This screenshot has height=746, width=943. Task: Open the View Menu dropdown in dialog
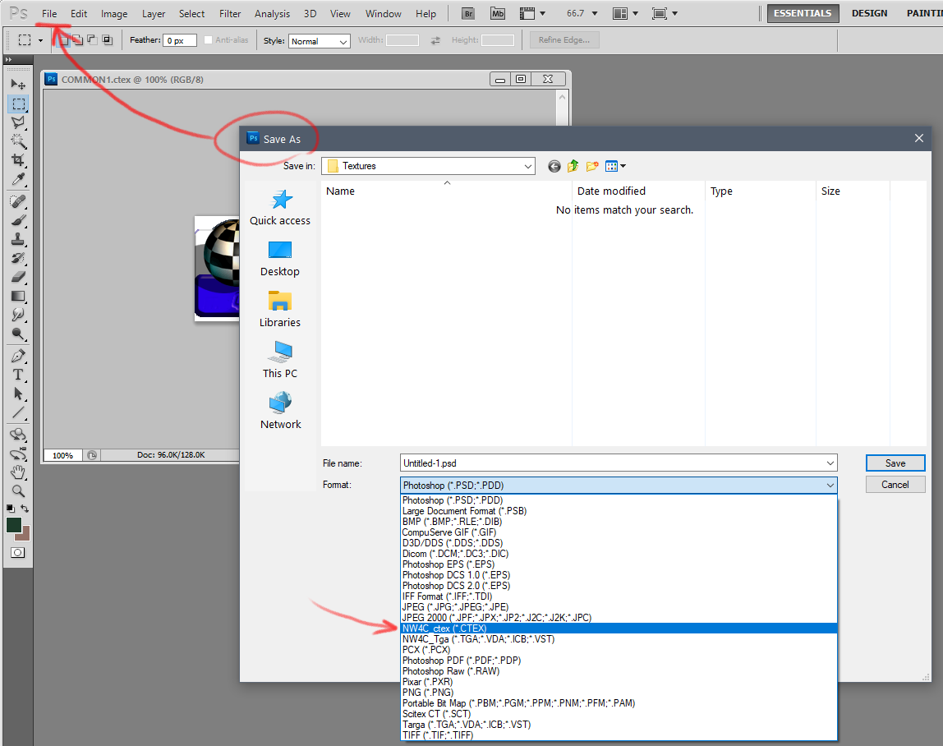615,166
